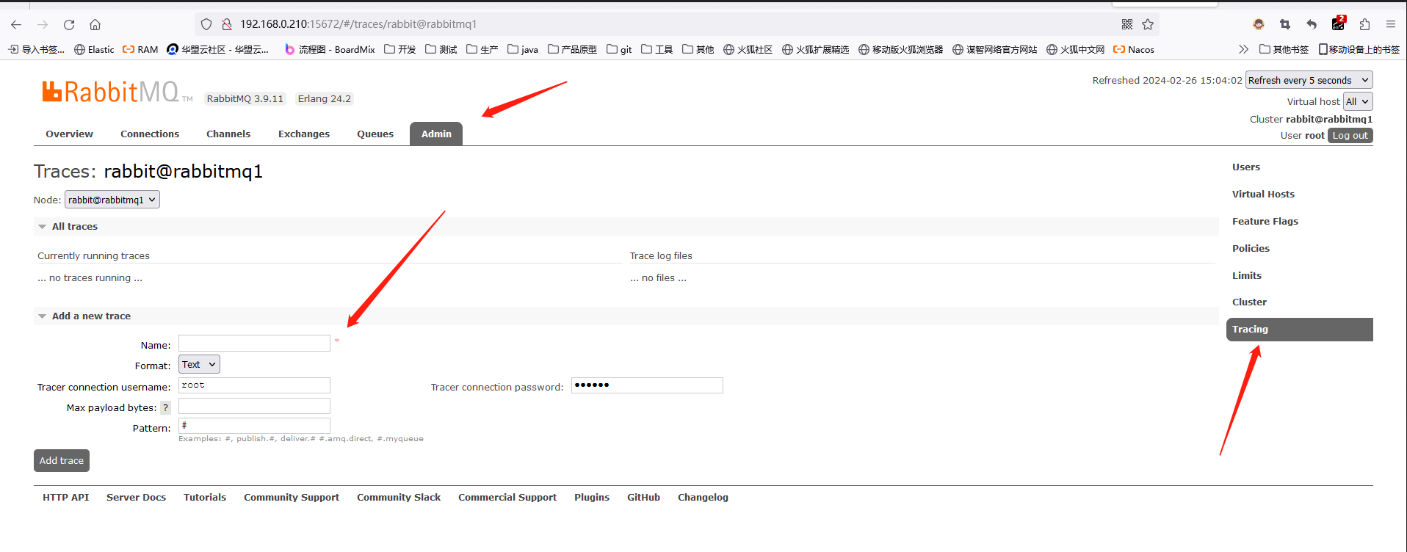Focus the trace Name input field
Viewport: 1407px width, 552px height.
tap(254, 344)
